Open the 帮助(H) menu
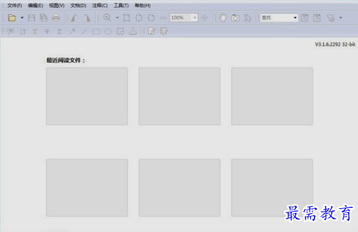The width and height of the screenshot is (358, 232). coord(142,5)
